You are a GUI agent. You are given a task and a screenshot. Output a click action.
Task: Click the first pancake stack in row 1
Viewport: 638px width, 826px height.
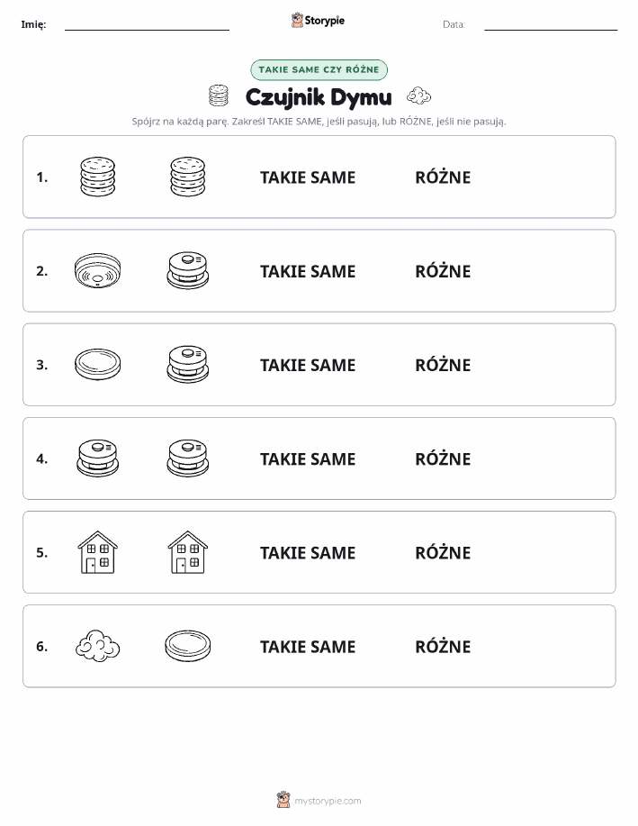coord(97,177)
